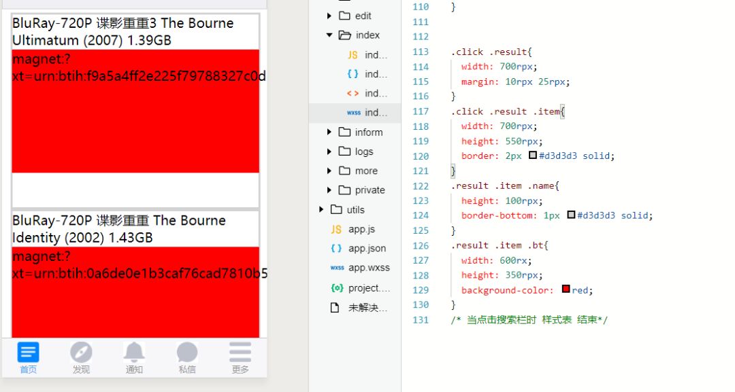Open the 私信 message bubble tab icon

point(187,352)
